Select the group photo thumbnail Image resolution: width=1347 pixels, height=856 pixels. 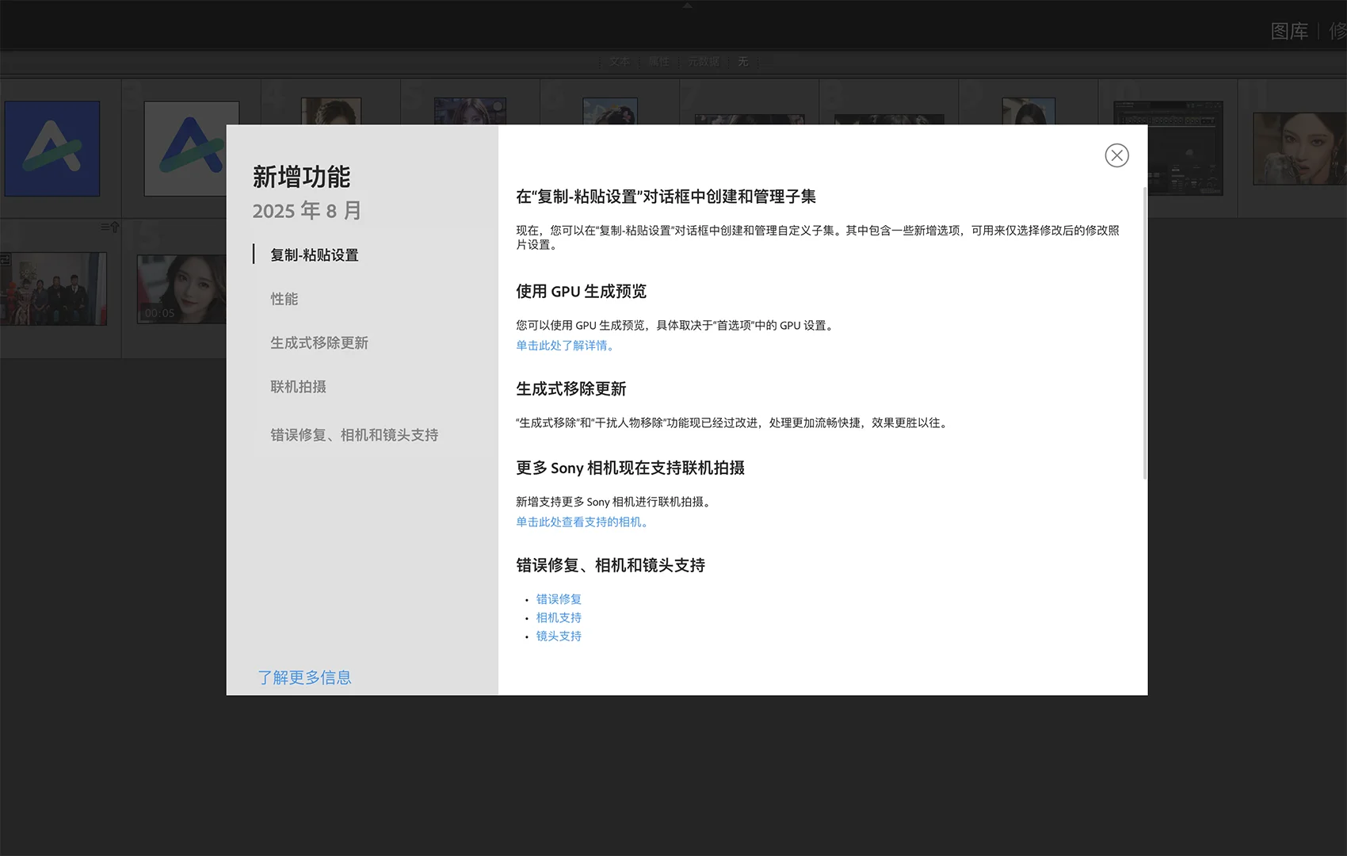click(53, 289)
